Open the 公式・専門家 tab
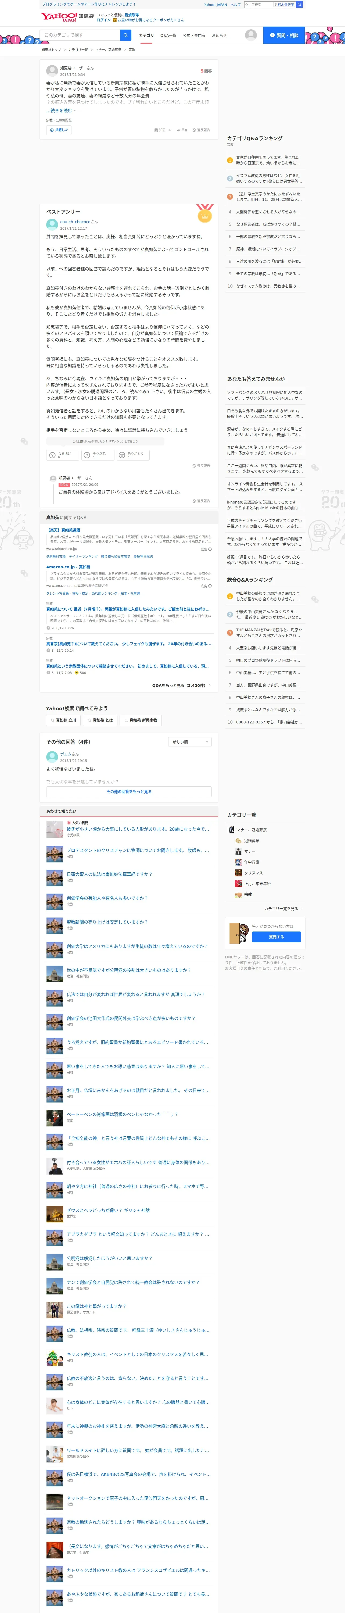The height and width of the screenshot is (1613, 345). tap(194, 36)
